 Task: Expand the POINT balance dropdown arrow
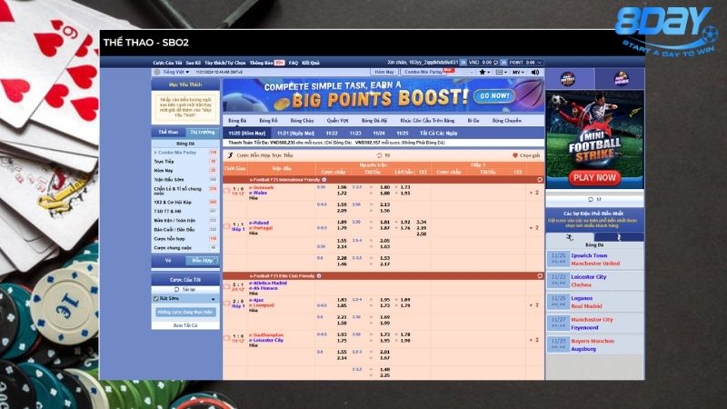[539, 62]
